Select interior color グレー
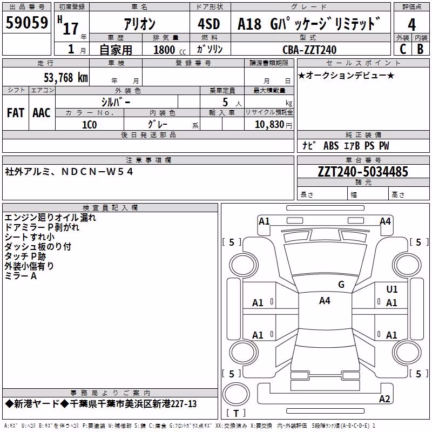This screenshot has width=432, height=432. click(x=158, y=124)
